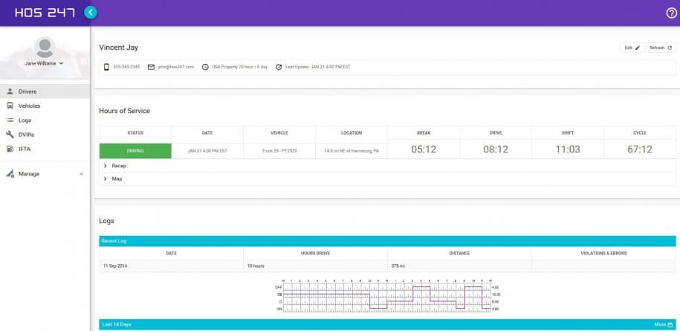The image size is (680, 331).
Task: Expand the Manage sidebar menu
Action: pos(45,174)
